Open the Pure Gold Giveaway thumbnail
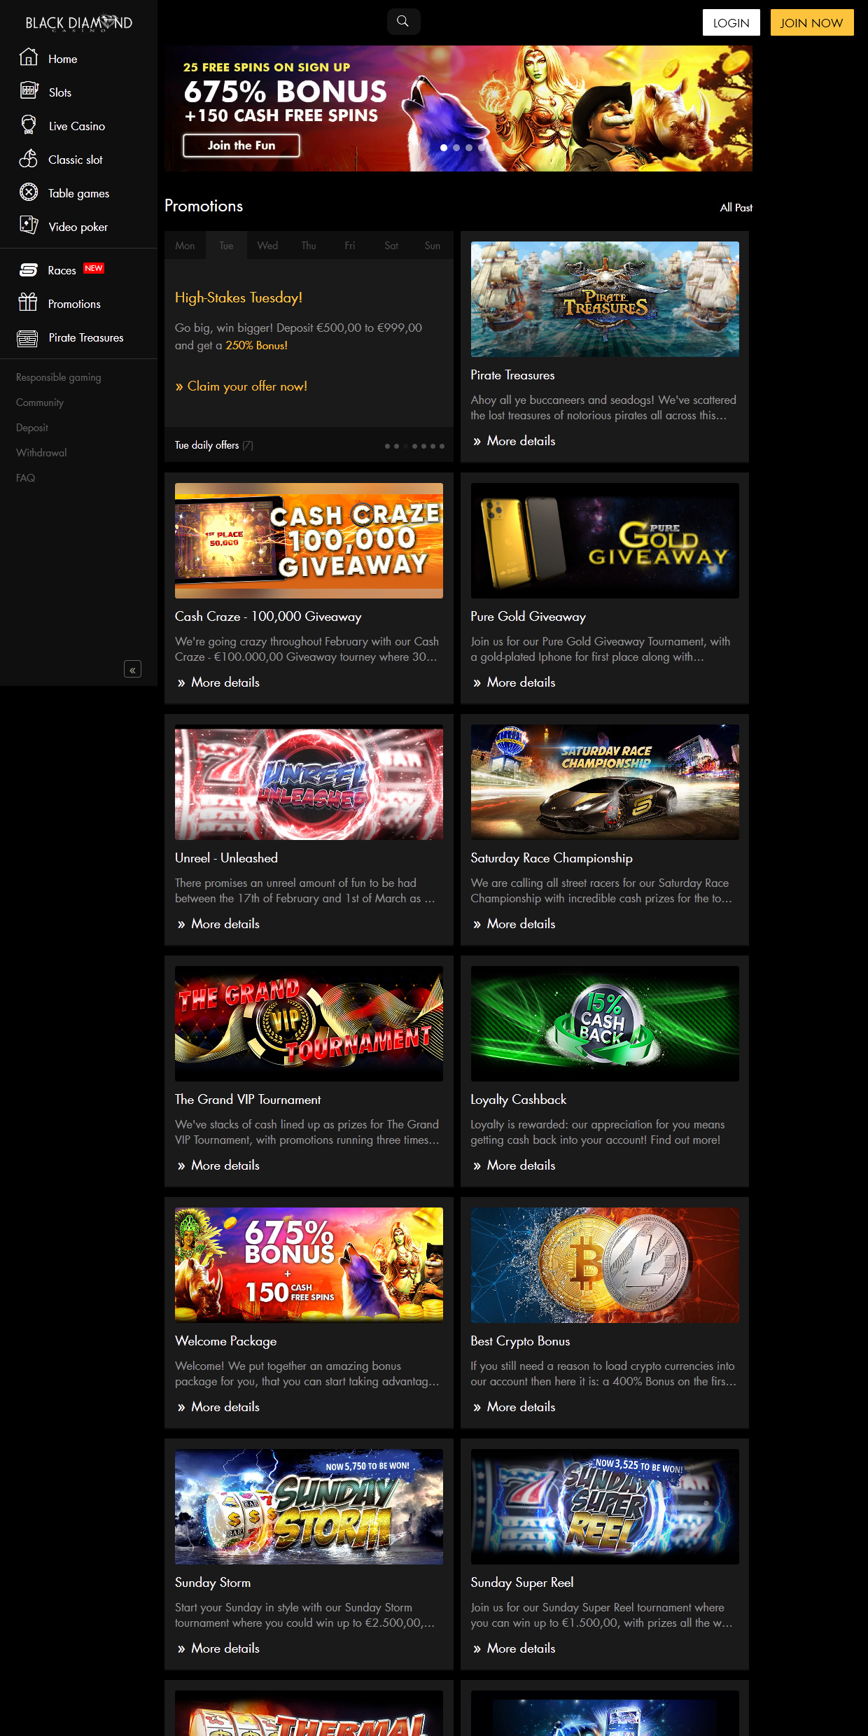 (605, 540)
